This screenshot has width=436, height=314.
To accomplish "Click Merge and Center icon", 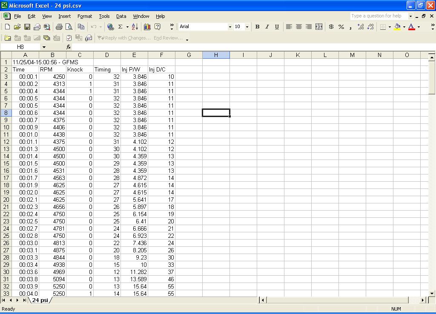I will tap(318, 27).
